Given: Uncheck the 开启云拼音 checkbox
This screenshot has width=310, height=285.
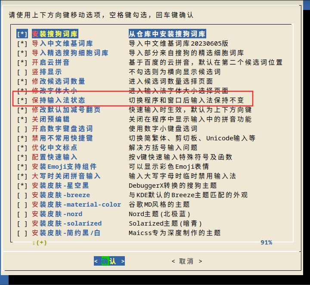Looking at the screenshot, I should (22, 62).
